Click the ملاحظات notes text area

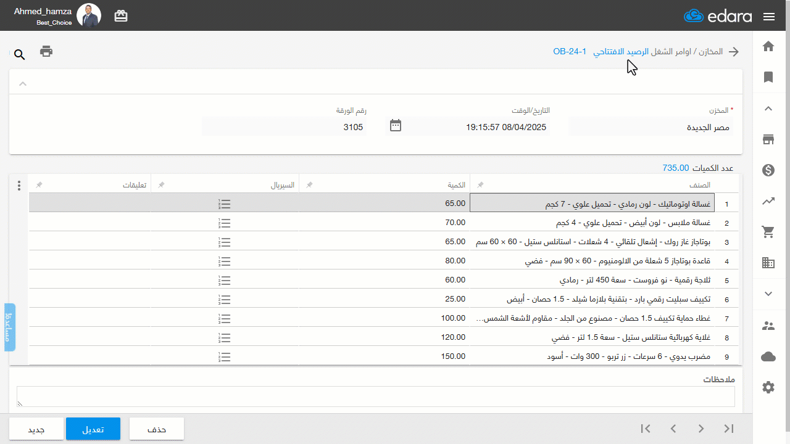[376, 397]
